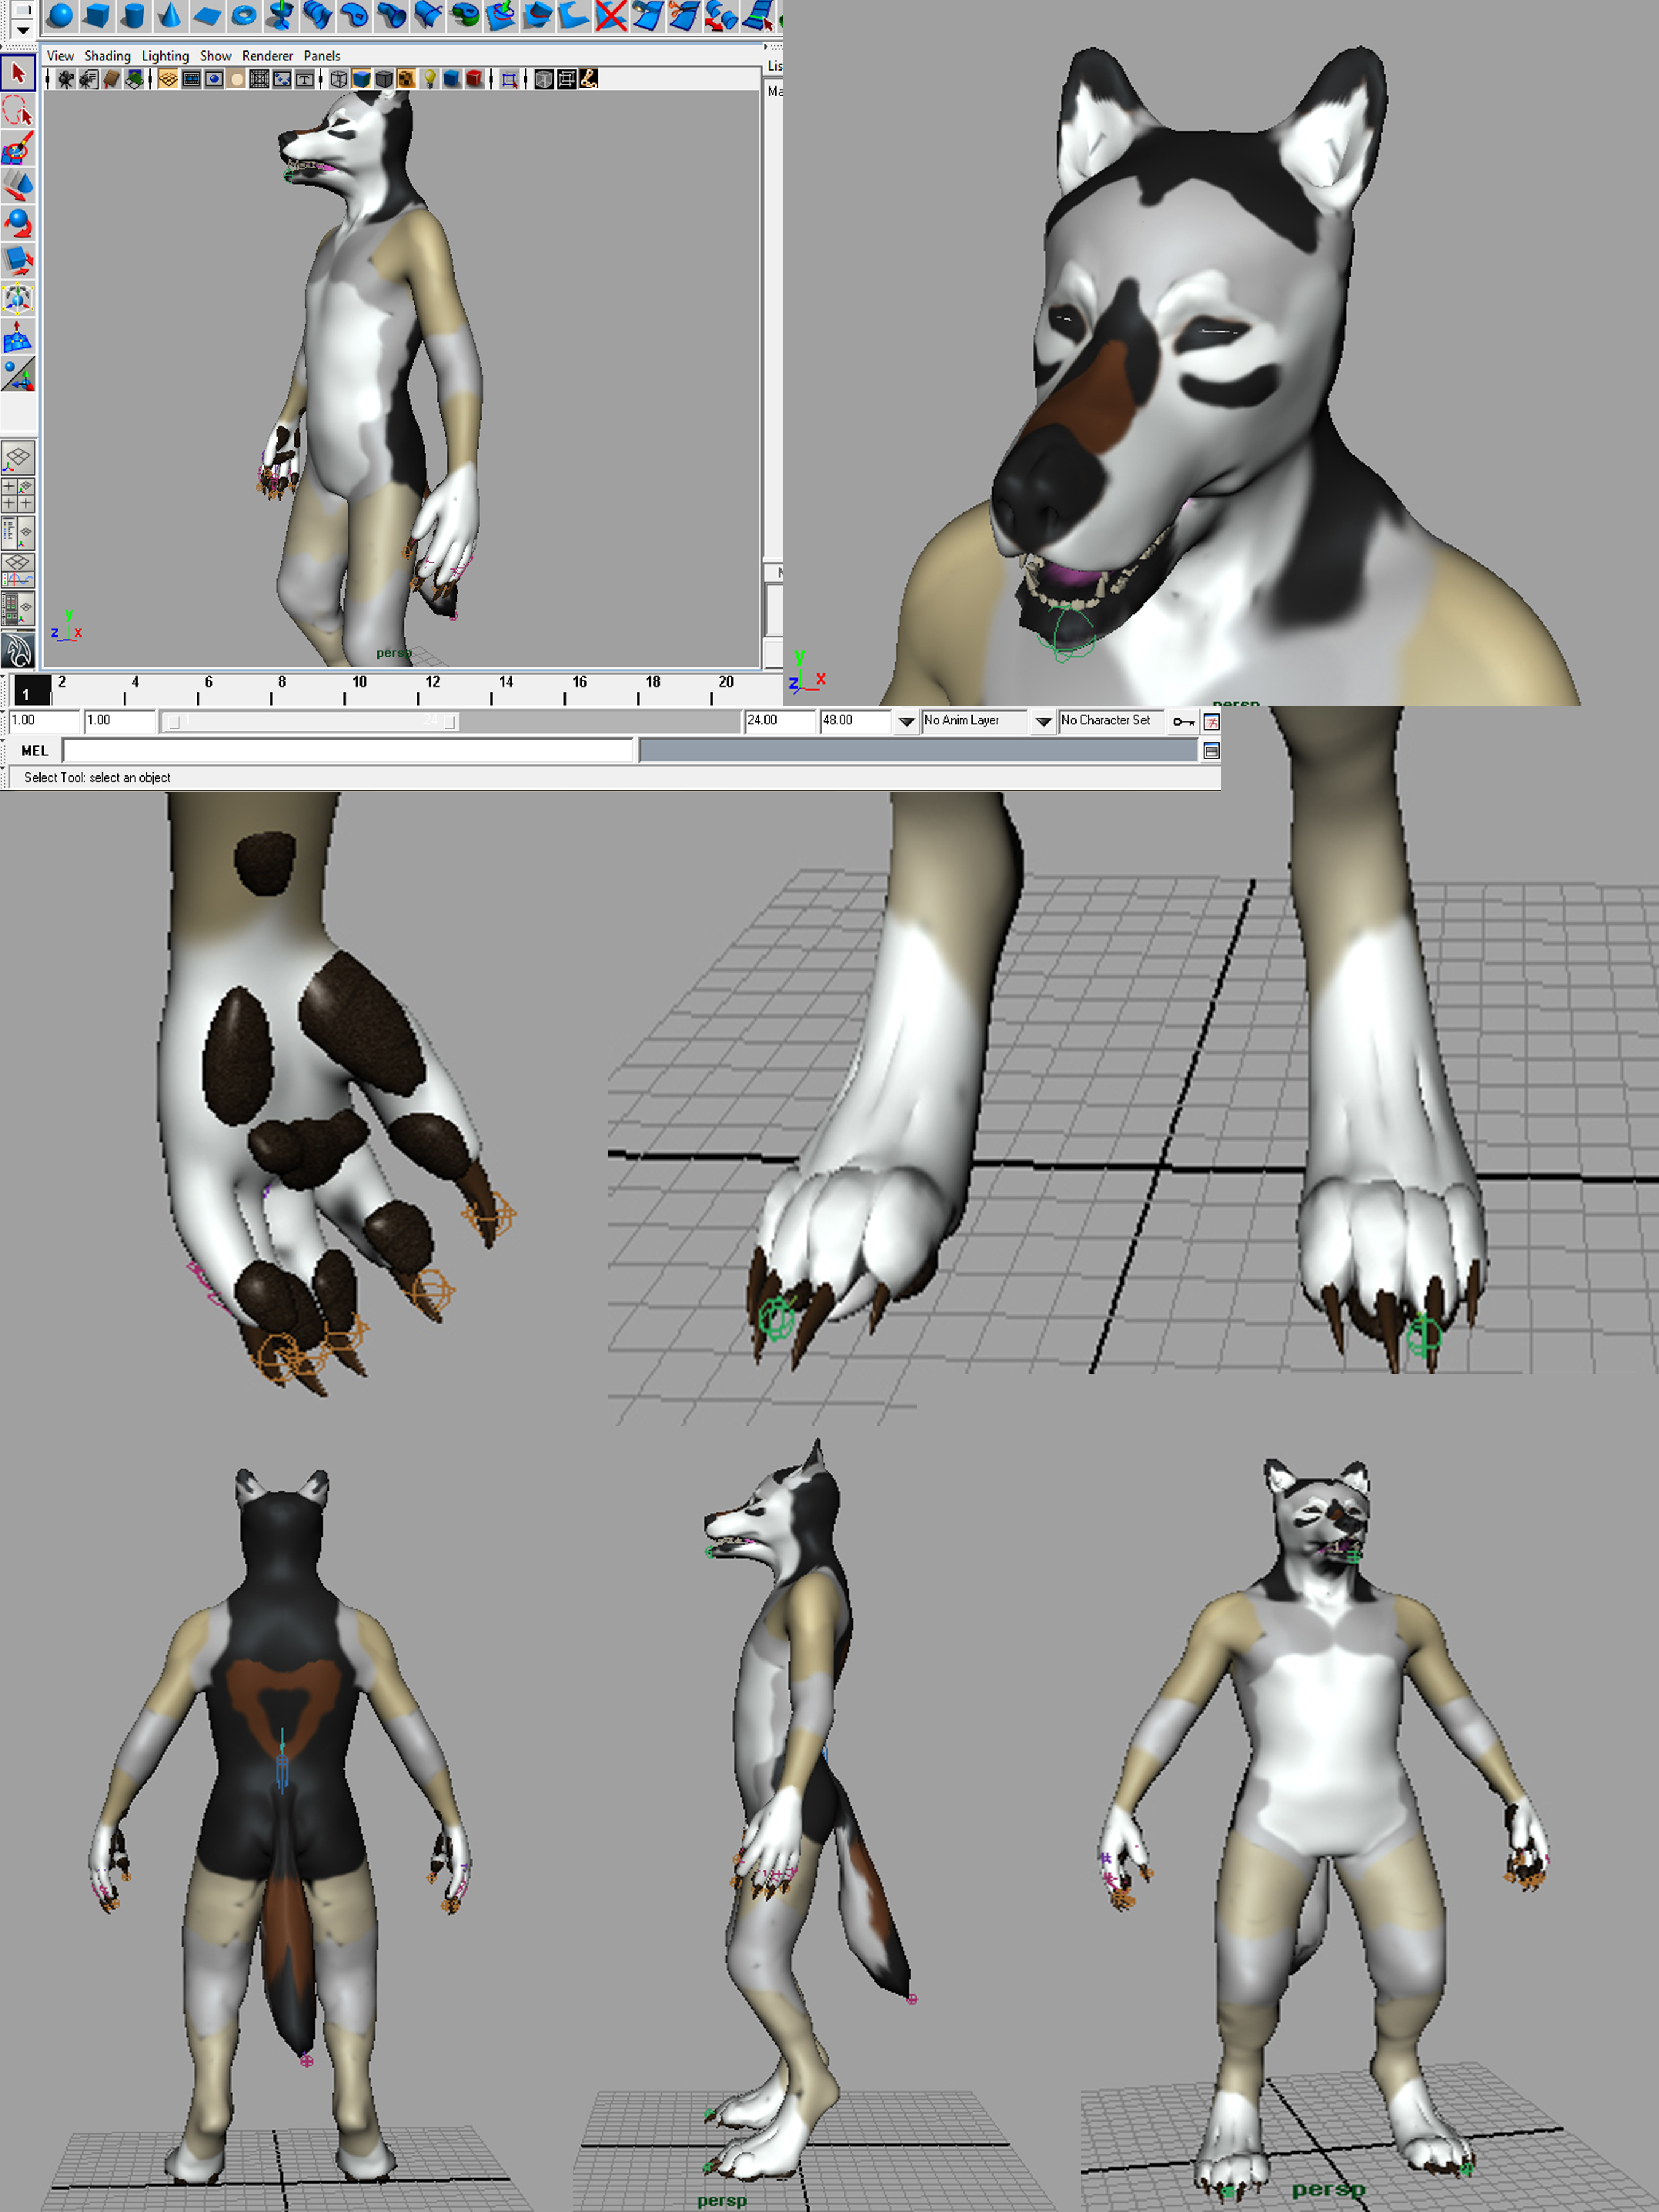Open the Lighting menu
1659x2212 pixels.
(165, 56)
